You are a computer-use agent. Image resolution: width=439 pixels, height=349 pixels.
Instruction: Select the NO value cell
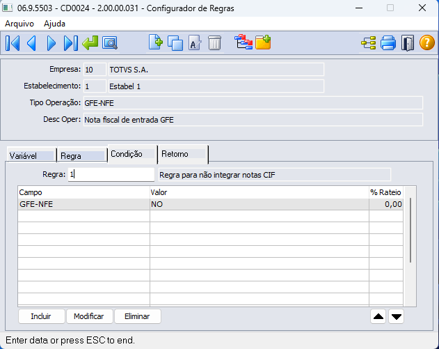coord(260,204)
